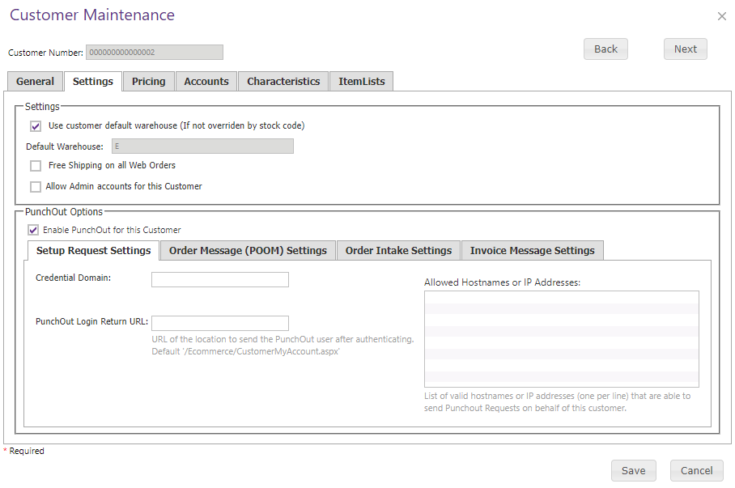This screenshot has height=488, width=735.
Task: Open the Pricing tab
Action: coord(149,82)
